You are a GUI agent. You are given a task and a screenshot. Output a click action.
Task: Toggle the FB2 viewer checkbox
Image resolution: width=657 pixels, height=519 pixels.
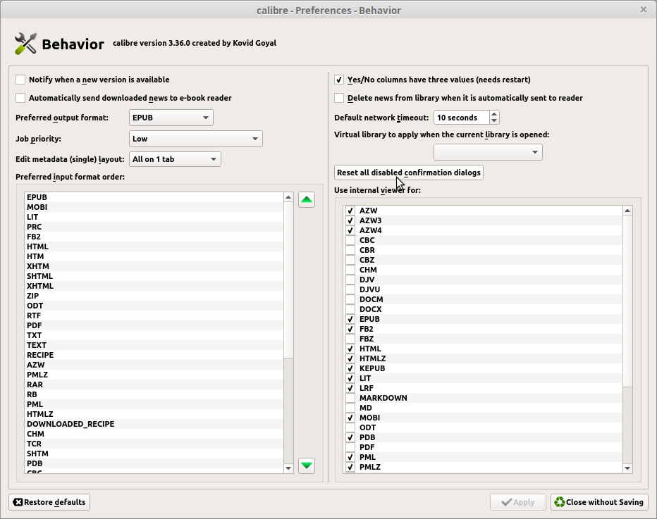point(350,329)
